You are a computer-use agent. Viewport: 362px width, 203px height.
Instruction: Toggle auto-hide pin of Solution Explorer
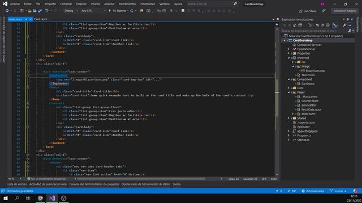tap(348, 19)
